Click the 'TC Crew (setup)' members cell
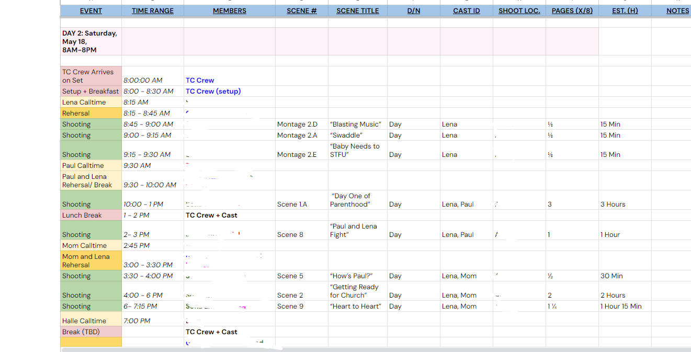The width and height of the screenshot is (691, 352). coord(230,91)
